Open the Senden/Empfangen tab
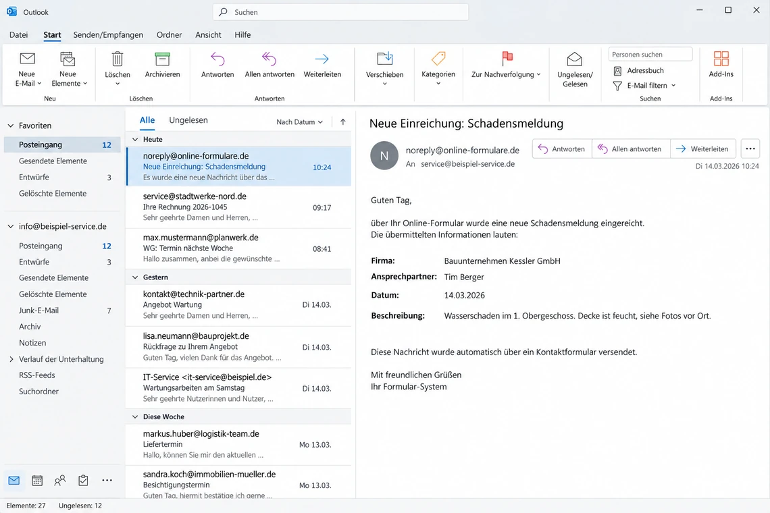 click(x=108, y=35)
